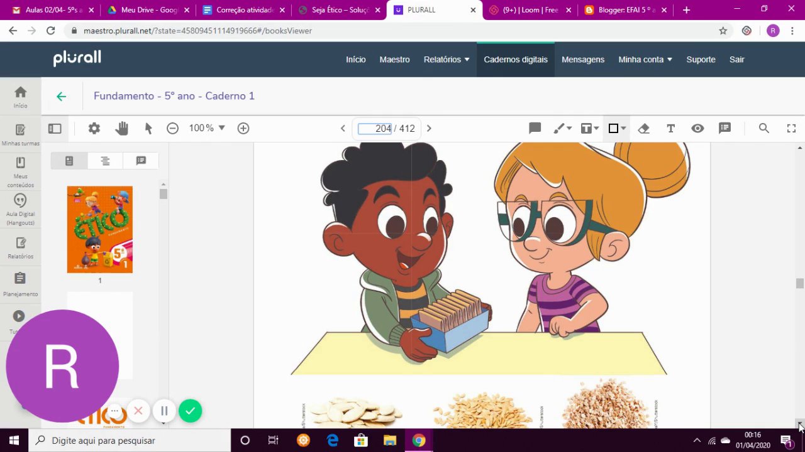Select the text box highlight tool

586,128
